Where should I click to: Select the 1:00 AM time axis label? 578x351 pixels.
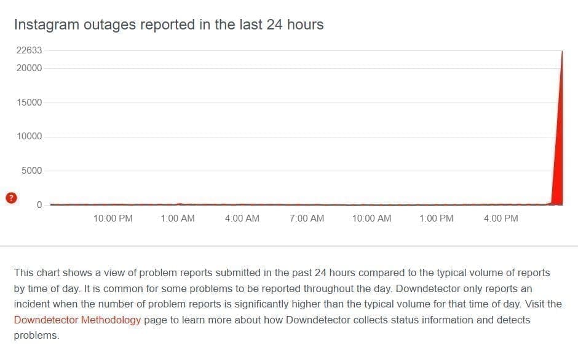(177, 218)
